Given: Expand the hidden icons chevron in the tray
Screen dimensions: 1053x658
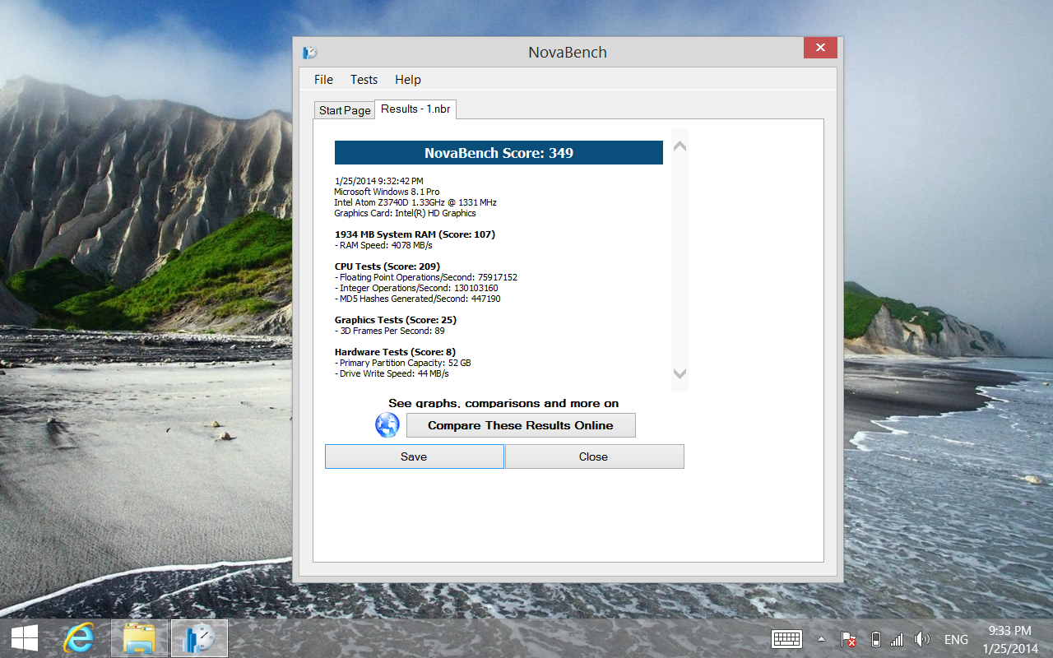Looking at the screenshot, I should coord(820,639).
